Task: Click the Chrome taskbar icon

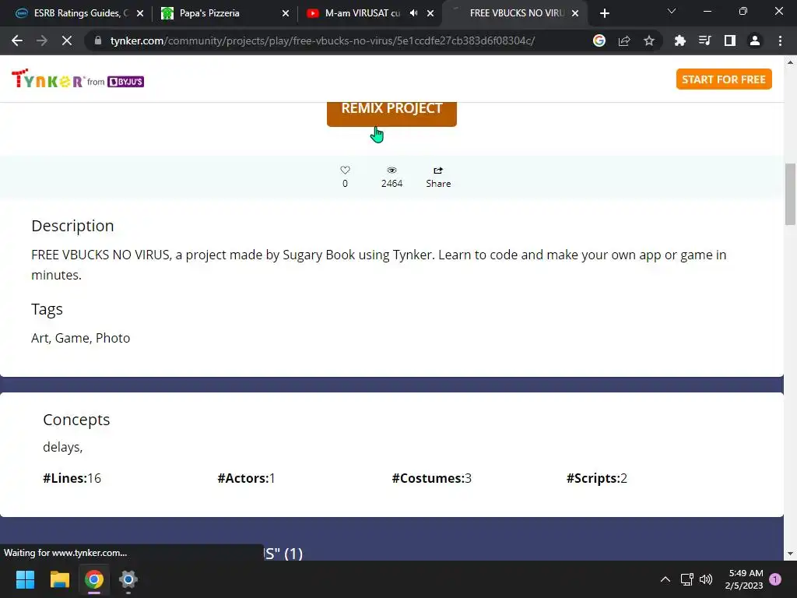Action: [x=94, y=579]
